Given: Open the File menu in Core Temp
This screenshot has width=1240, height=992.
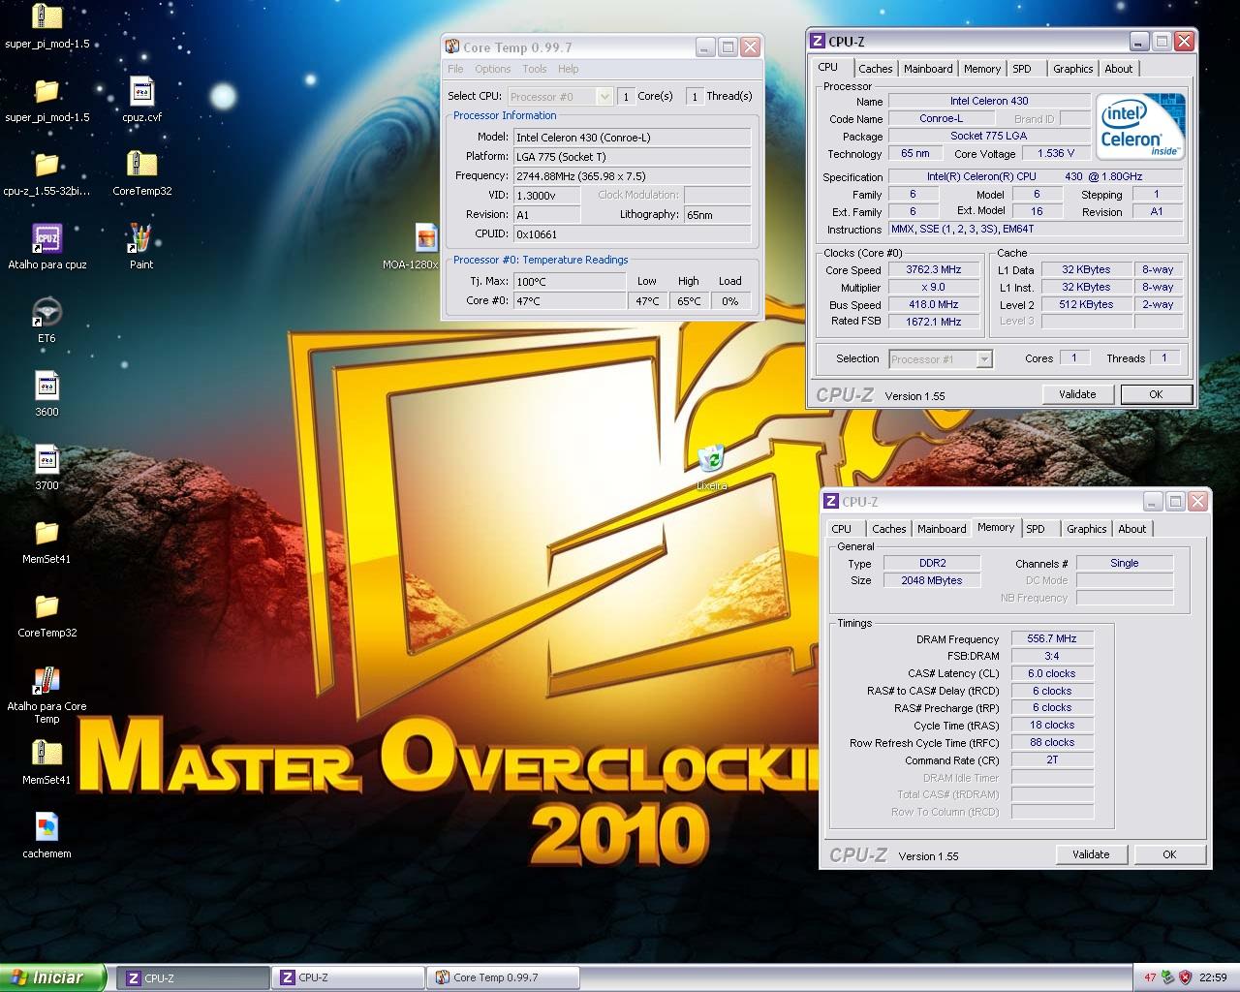Looking at the screenshot, I should (x=455, y=69).
